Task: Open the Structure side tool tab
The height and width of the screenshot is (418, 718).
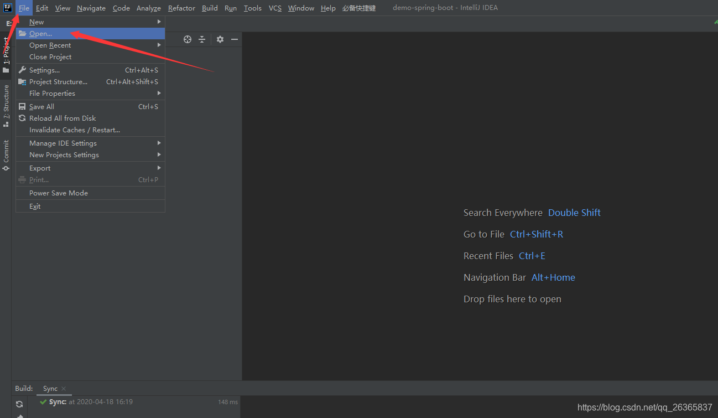Action: coord(6,105)
